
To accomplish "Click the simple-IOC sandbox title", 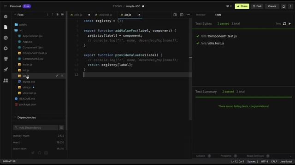I will click(x=133, y=6).
